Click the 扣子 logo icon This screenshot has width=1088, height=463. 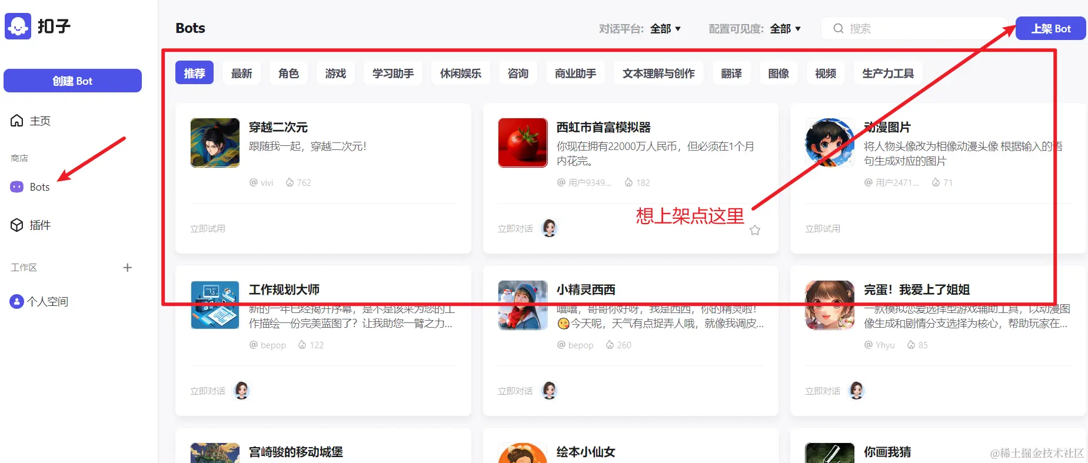point(18,26)
